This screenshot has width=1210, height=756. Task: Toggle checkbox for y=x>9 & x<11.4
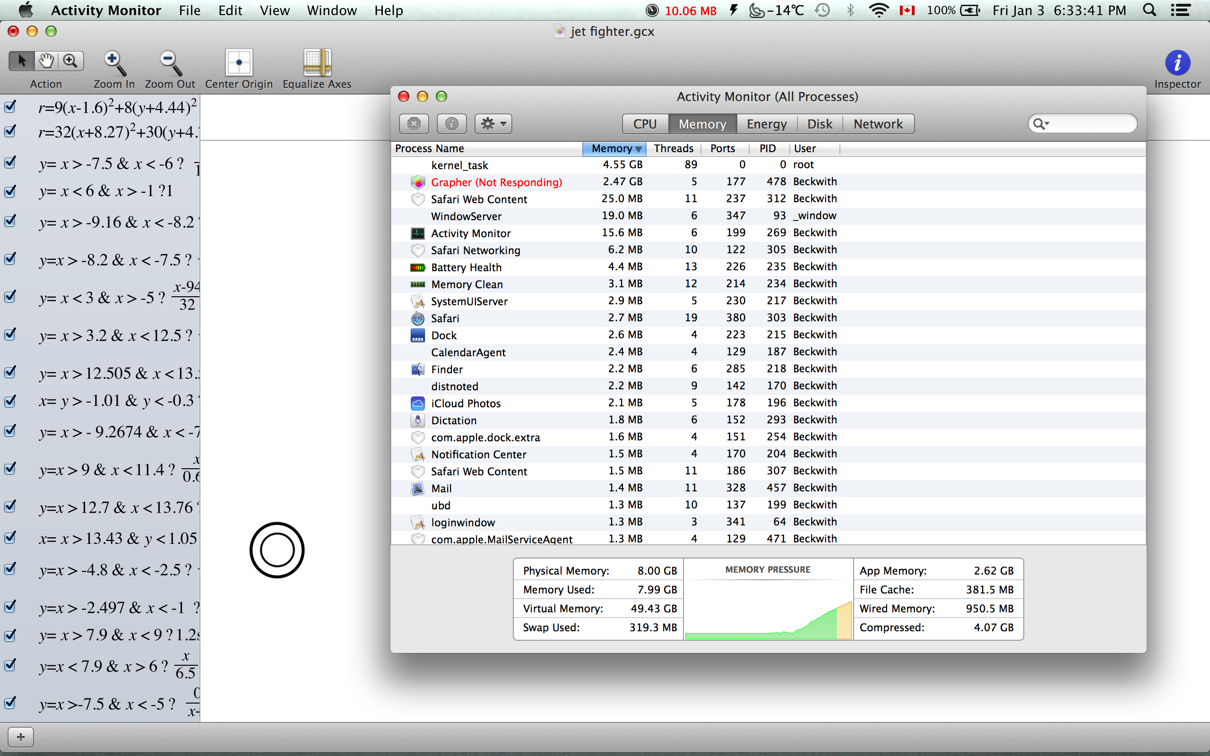(10, 468)
